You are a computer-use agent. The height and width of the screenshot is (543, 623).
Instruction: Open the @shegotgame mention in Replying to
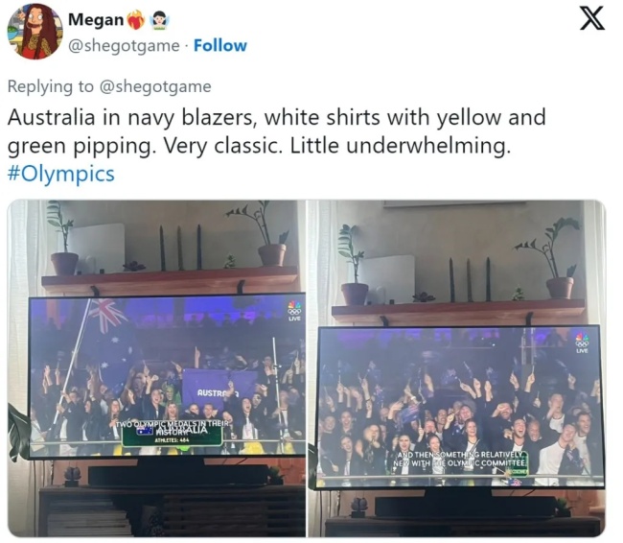pos(155,86)
